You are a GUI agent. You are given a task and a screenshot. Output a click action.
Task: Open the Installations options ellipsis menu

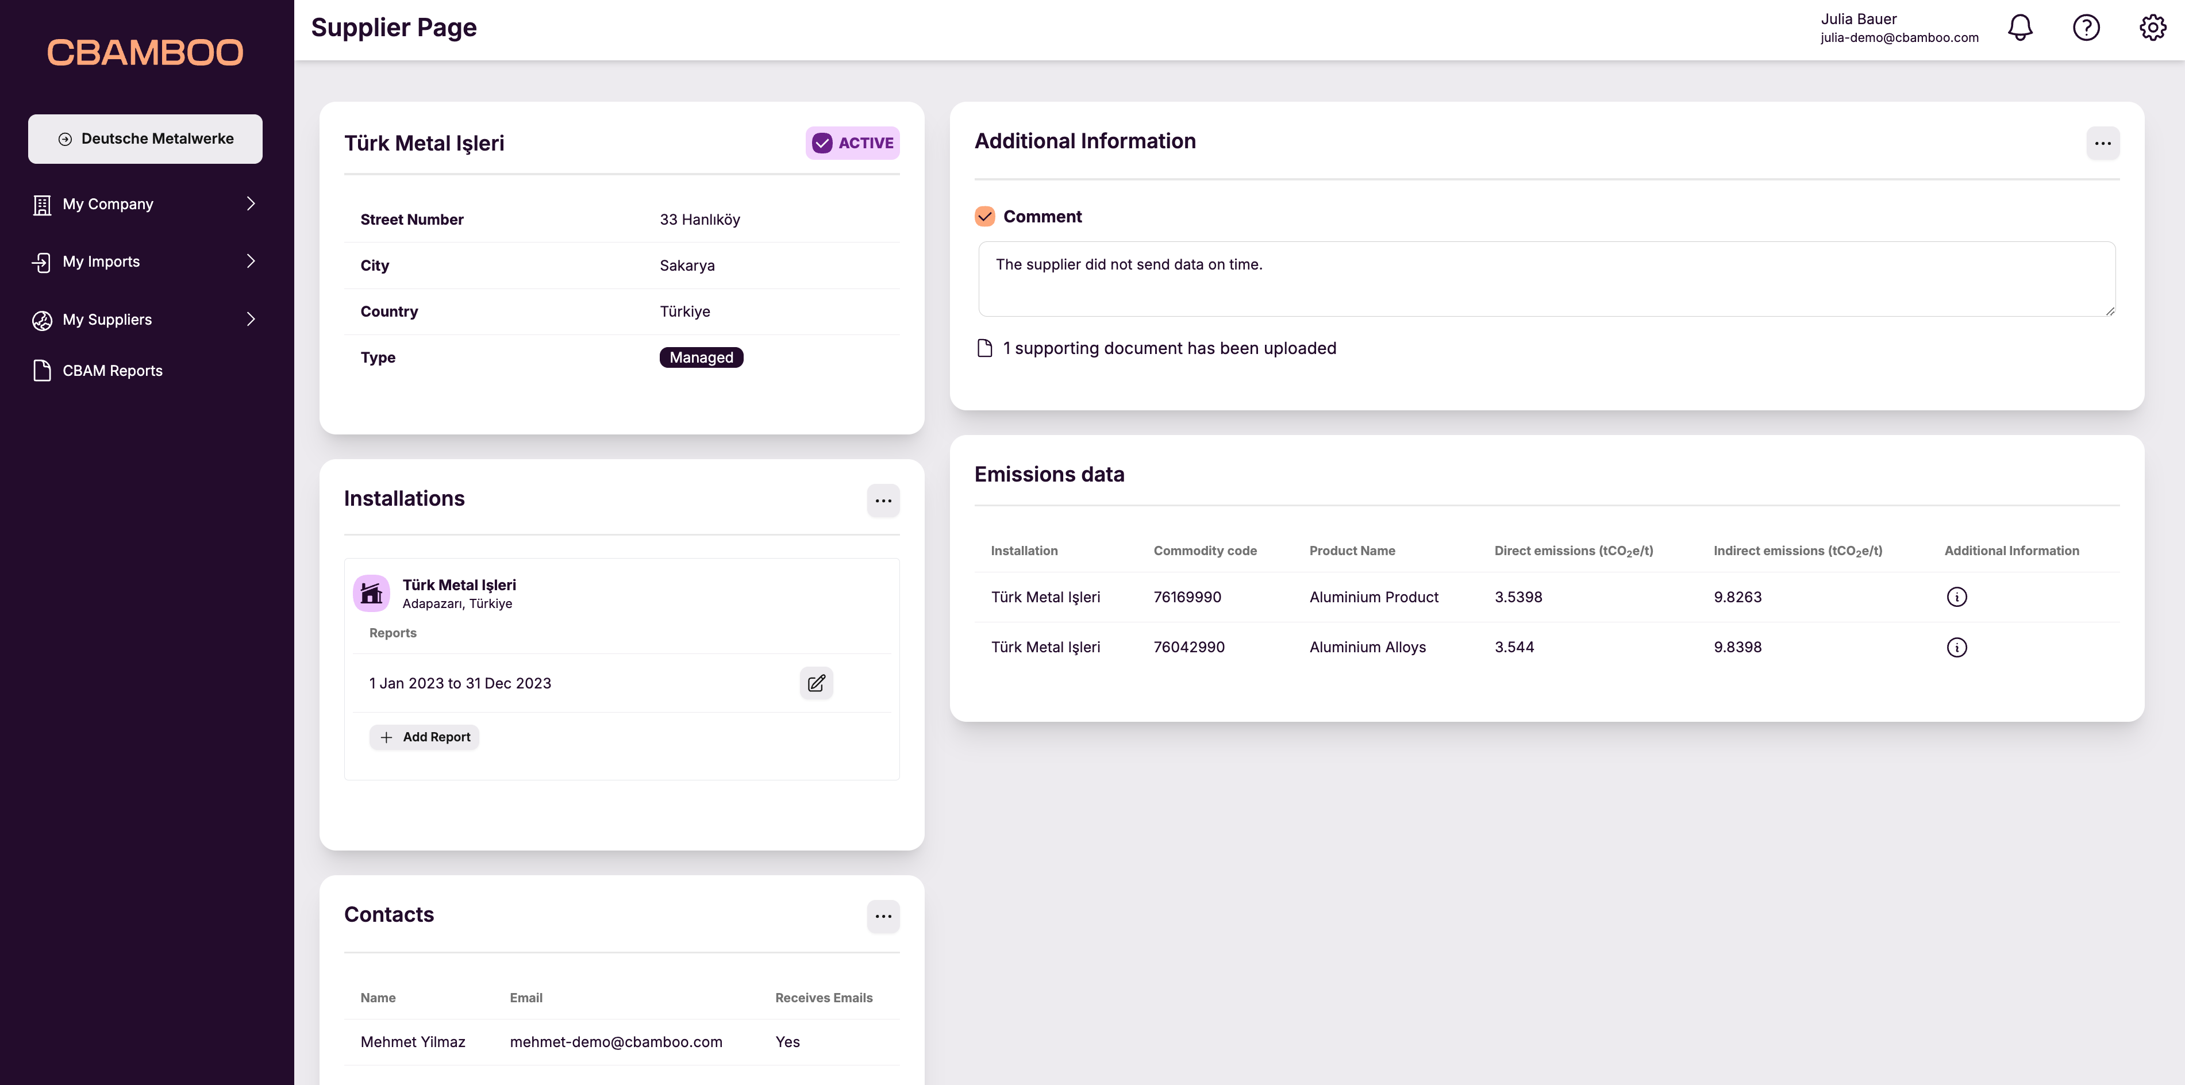[883, 499]
